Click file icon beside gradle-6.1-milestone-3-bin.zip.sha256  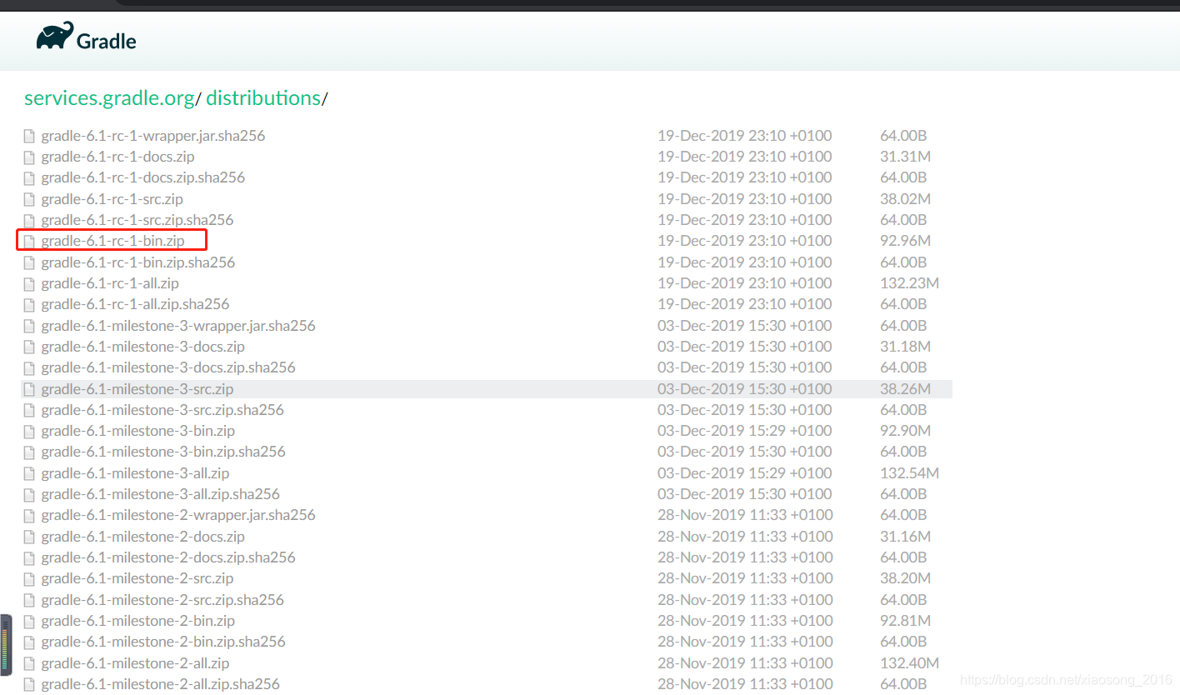coord(29,452)
